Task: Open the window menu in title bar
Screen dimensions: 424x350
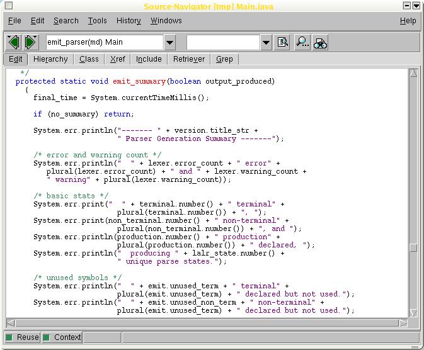Action: click(8, 6)
